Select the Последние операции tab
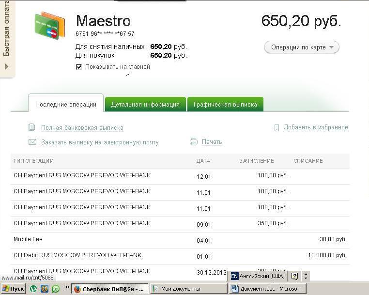The width and height of the screenshot is (369, 295). [66, 104]
